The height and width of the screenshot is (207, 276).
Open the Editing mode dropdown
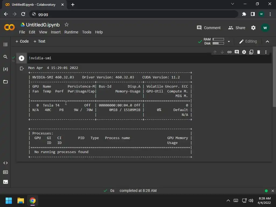248,41
